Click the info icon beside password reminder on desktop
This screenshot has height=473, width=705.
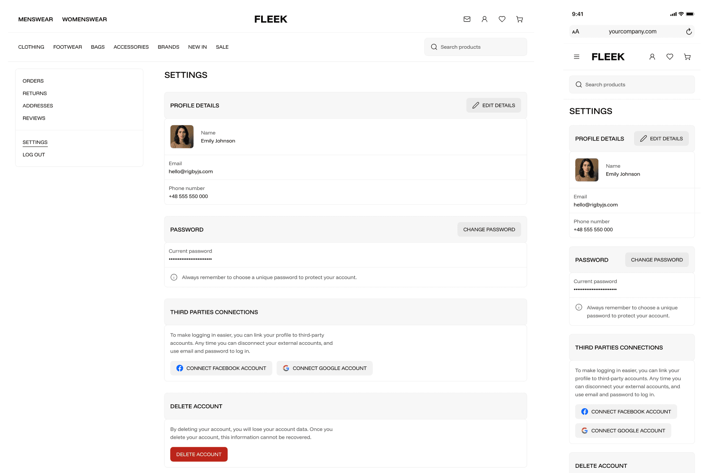(174, 277)
